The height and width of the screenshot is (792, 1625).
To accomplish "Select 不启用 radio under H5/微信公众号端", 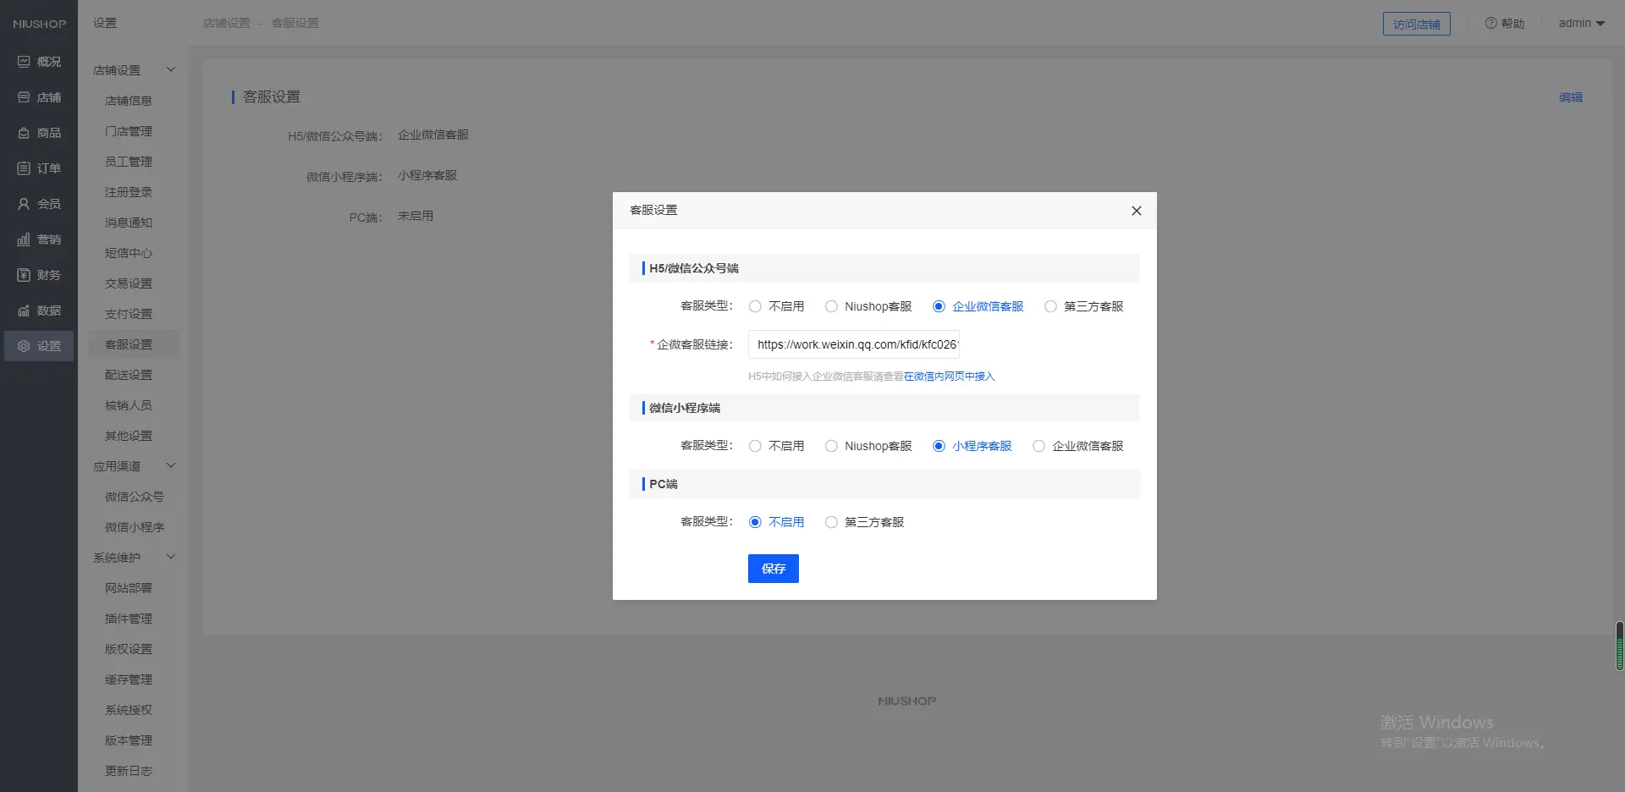I will pos(755,306).
